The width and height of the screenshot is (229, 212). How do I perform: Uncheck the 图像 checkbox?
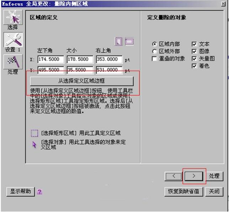(x=194, y=51)
